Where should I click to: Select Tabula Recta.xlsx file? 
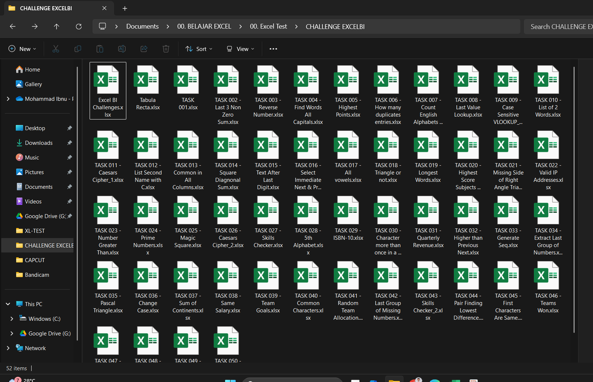(x=148, y=88)
